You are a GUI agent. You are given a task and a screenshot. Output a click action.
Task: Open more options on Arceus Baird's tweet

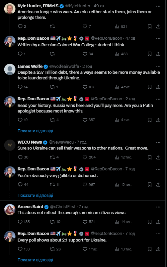pos(158,207)
